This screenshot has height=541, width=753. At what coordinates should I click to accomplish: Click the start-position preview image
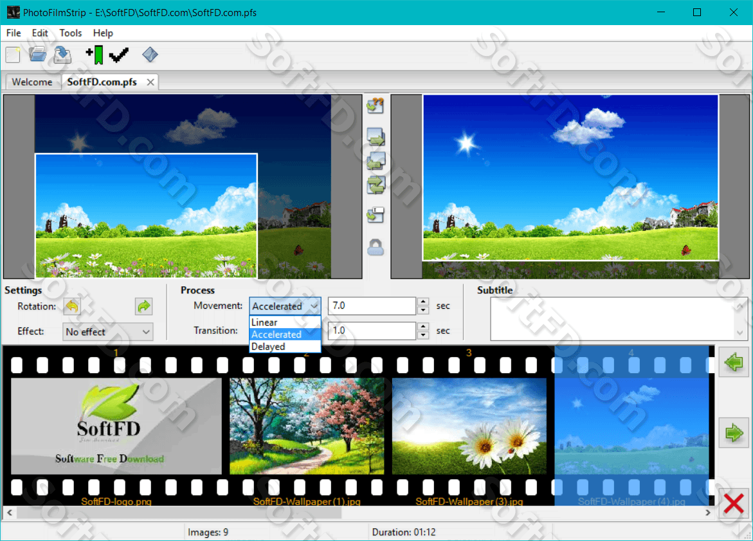coord(183,187)
